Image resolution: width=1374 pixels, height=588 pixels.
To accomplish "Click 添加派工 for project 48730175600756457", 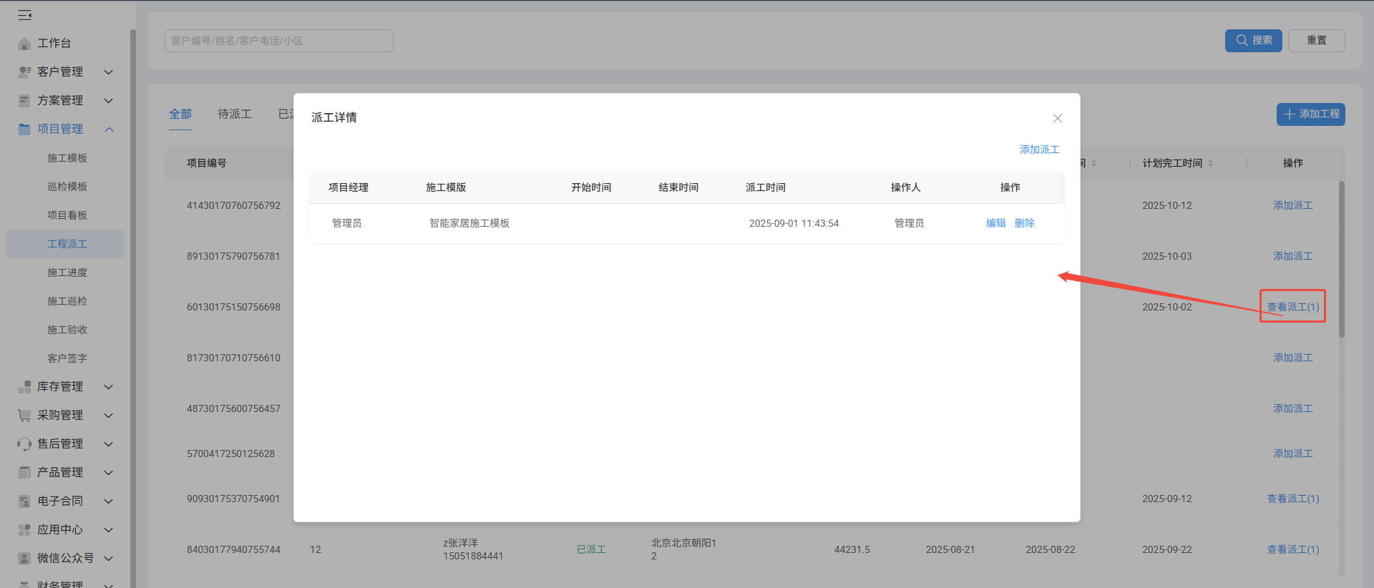I will tap(1292, 408).
